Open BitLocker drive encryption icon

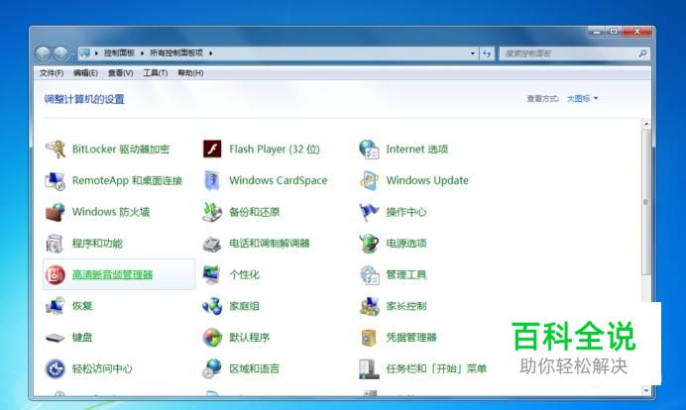pos(56,150)
